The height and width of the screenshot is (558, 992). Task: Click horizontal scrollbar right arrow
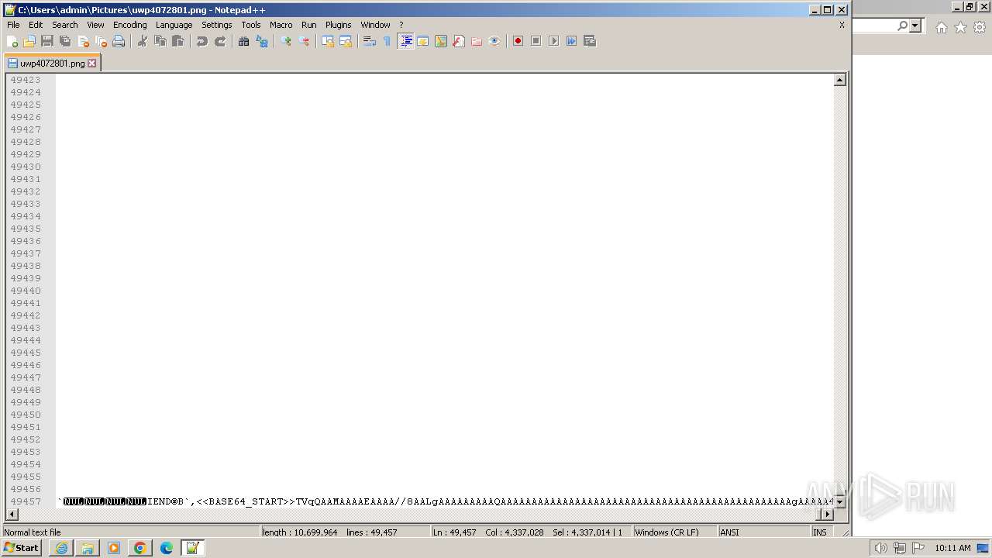(827, 514)
